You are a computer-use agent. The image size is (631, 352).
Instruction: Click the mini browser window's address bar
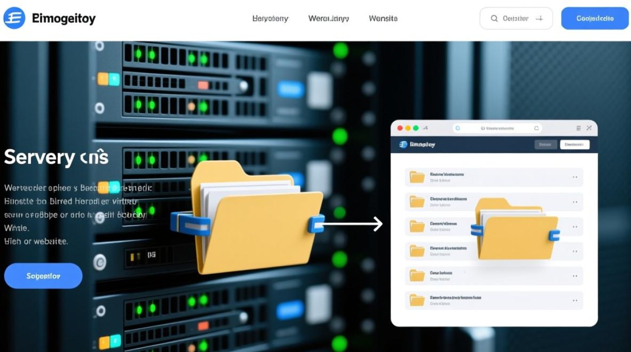[x=497, y=128]
